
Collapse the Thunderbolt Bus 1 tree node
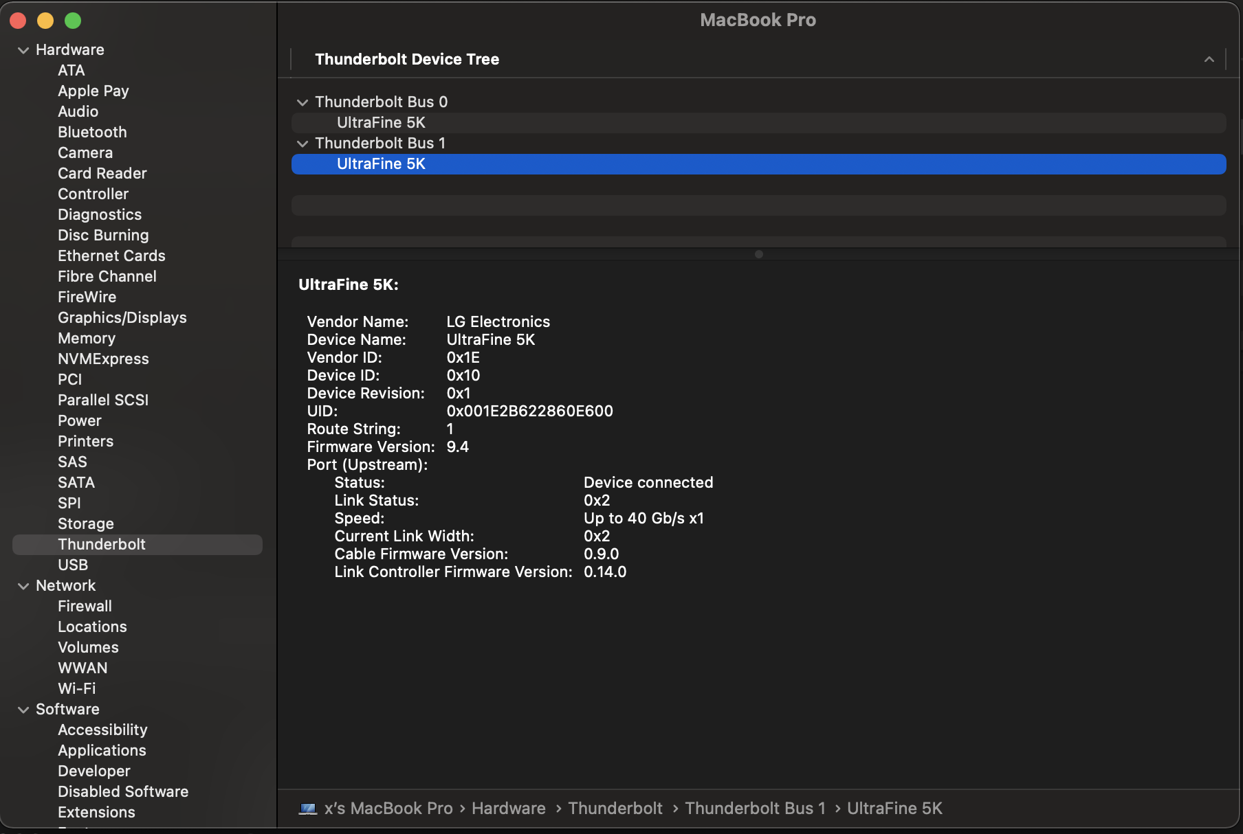pyautogui.click(x=302, y=144)
